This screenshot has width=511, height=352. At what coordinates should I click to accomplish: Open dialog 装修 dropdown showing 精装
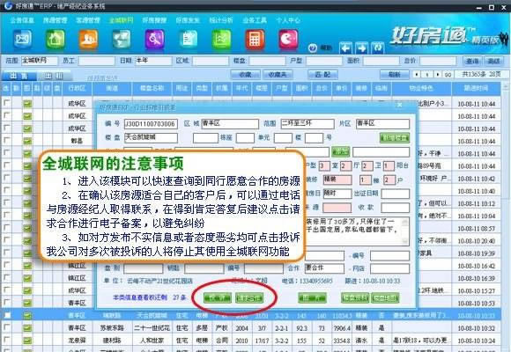[x=337, y=180]
